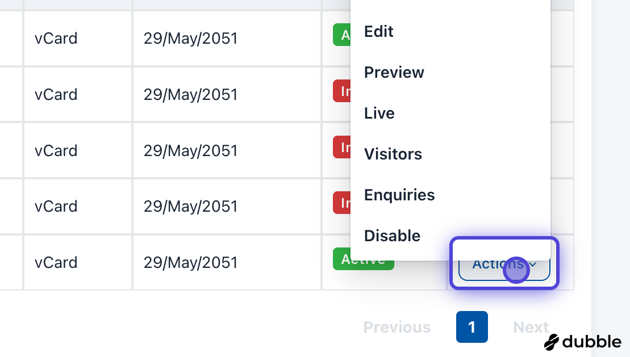Viewport: 630px width, 357px height.
Task: Select Preview in the dropdown menu
Action: click(394, 73)
